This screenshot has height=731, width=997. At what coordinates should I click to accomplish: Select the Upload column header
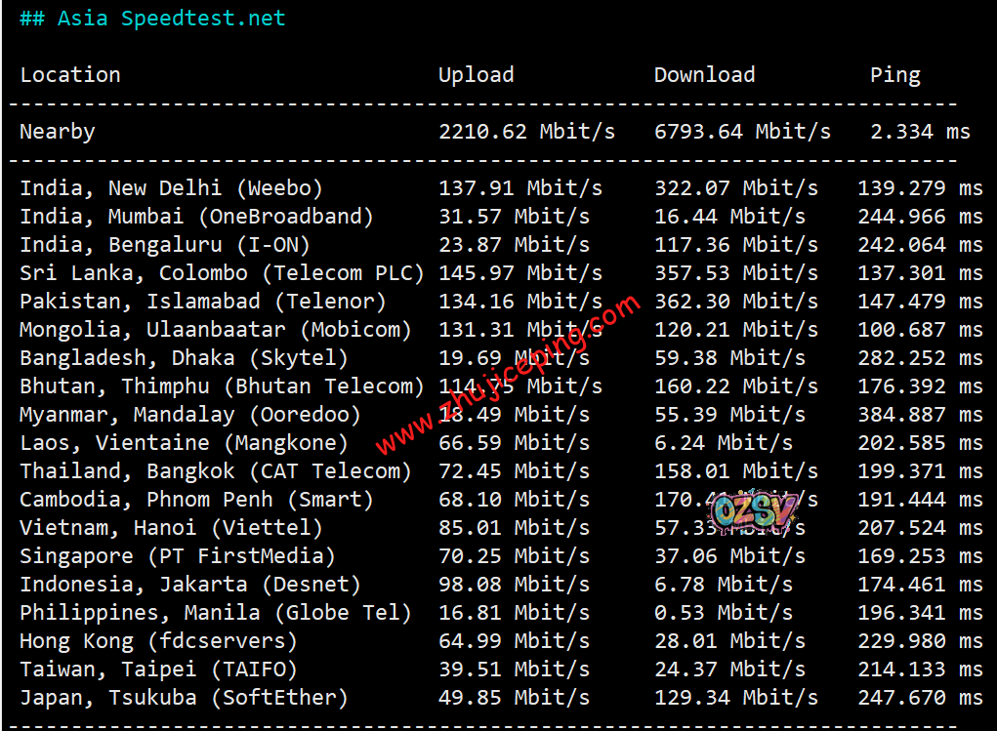tap(476, 75)
